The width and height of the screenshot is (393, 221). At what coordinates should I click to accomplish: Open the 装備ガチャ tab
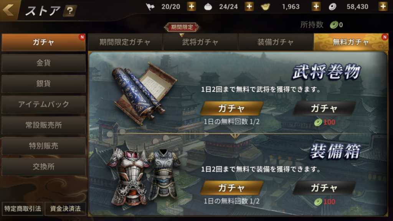click(275, 42)
